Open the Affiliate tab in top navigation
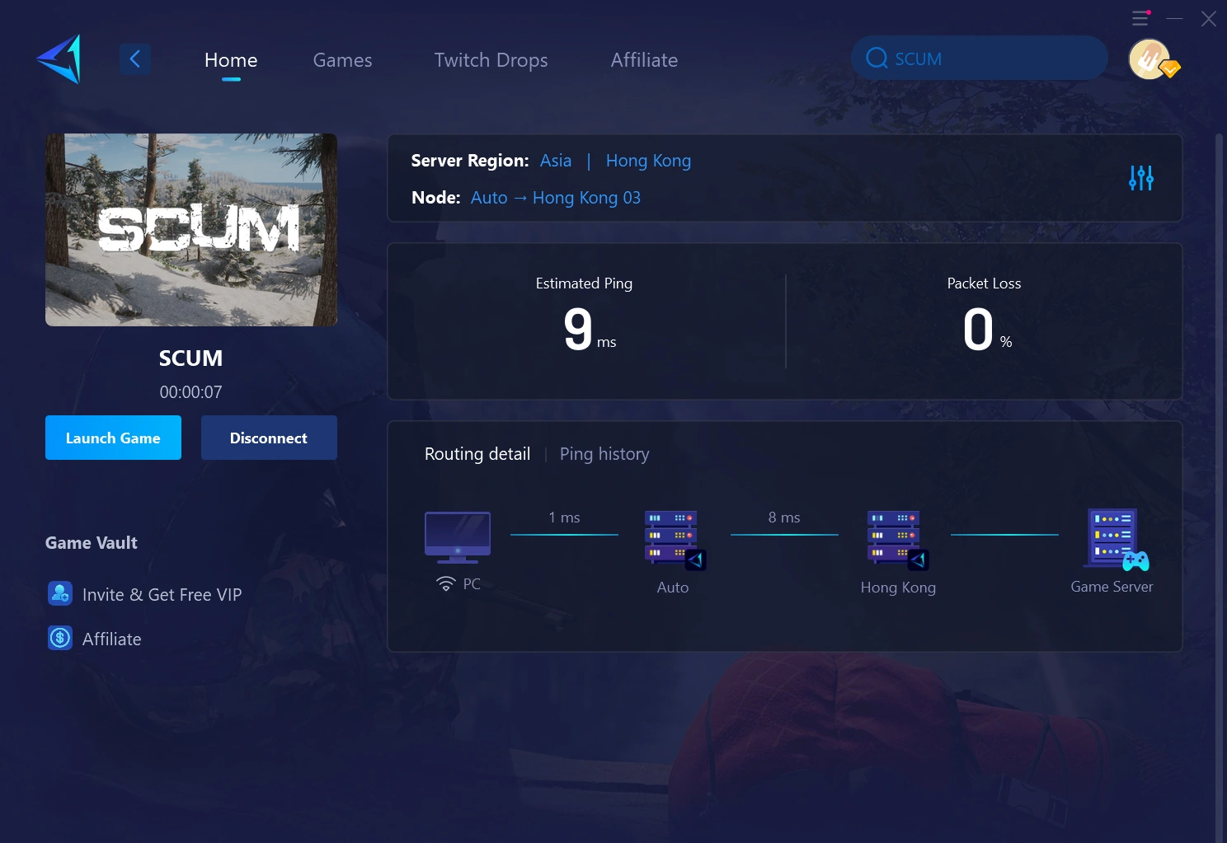The image size is (1227, 843). [644, 60]
